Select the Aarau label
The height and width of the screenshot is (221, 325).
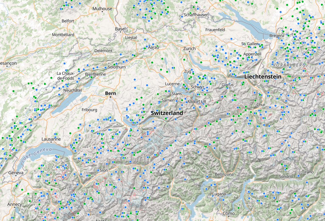[153, 47]
